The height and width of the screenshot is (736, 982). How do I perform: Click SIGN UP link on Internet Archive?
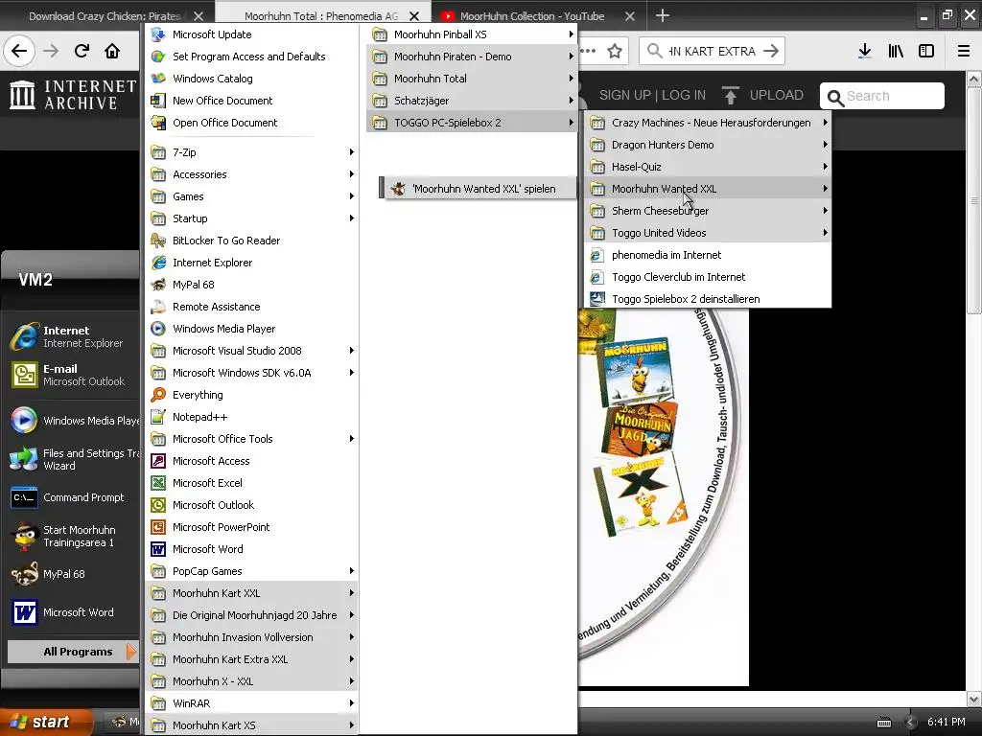[625, 95]
